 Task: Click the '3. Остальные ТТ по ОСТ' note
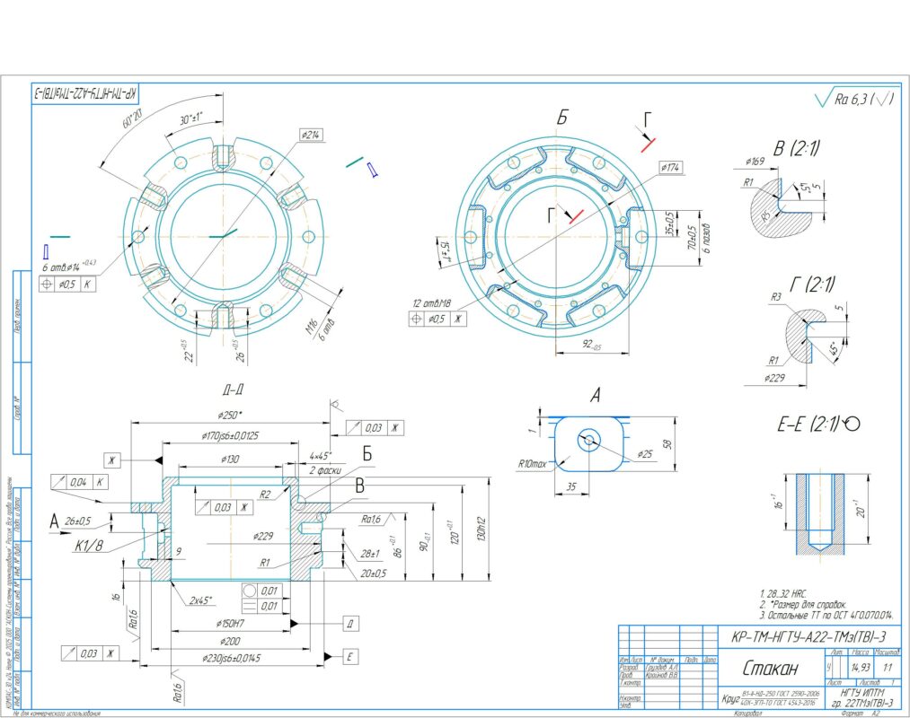(x=826, y=615)
